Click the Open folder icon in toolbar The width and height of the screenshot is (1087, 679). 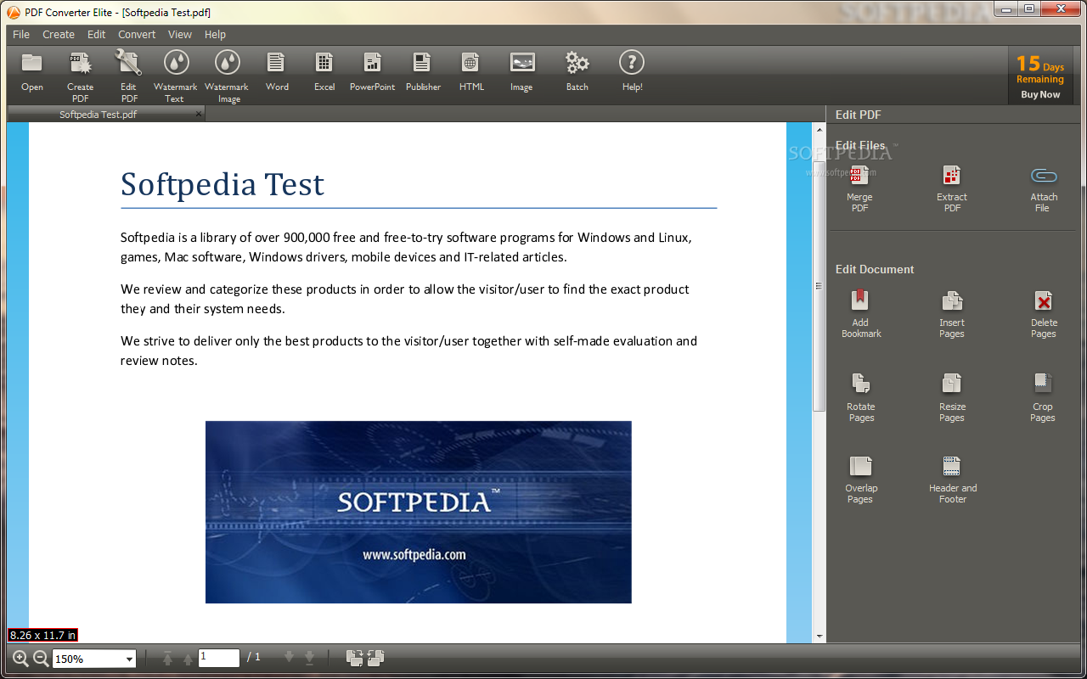click(x=32, y=63)
